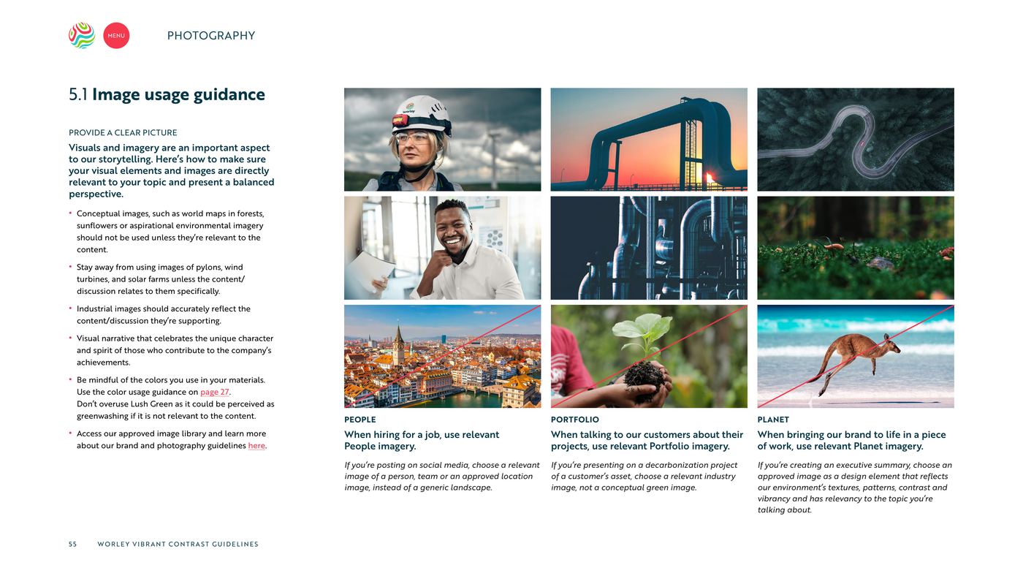
Task: Click the Worley colorful globe logo
Action: [x=82, y=35]
